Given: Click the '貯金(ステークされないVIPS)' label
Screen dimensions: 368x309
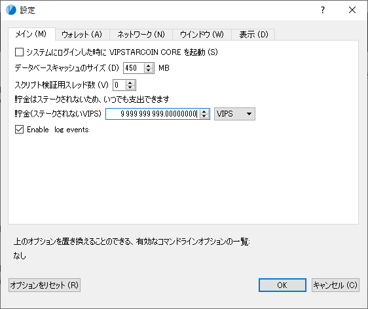Looking at the screenshot, I should coord(58,114).
